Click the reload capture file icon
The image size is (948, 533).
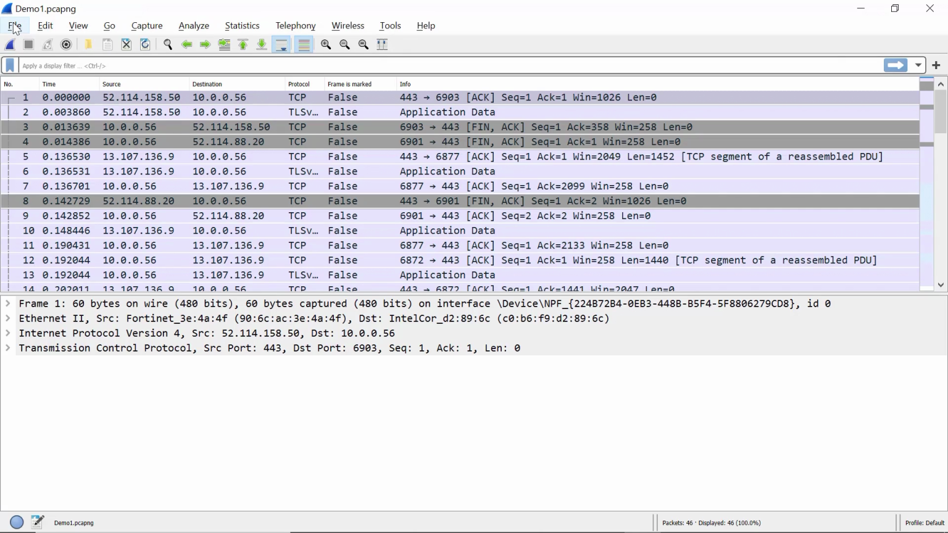[145, 44]
